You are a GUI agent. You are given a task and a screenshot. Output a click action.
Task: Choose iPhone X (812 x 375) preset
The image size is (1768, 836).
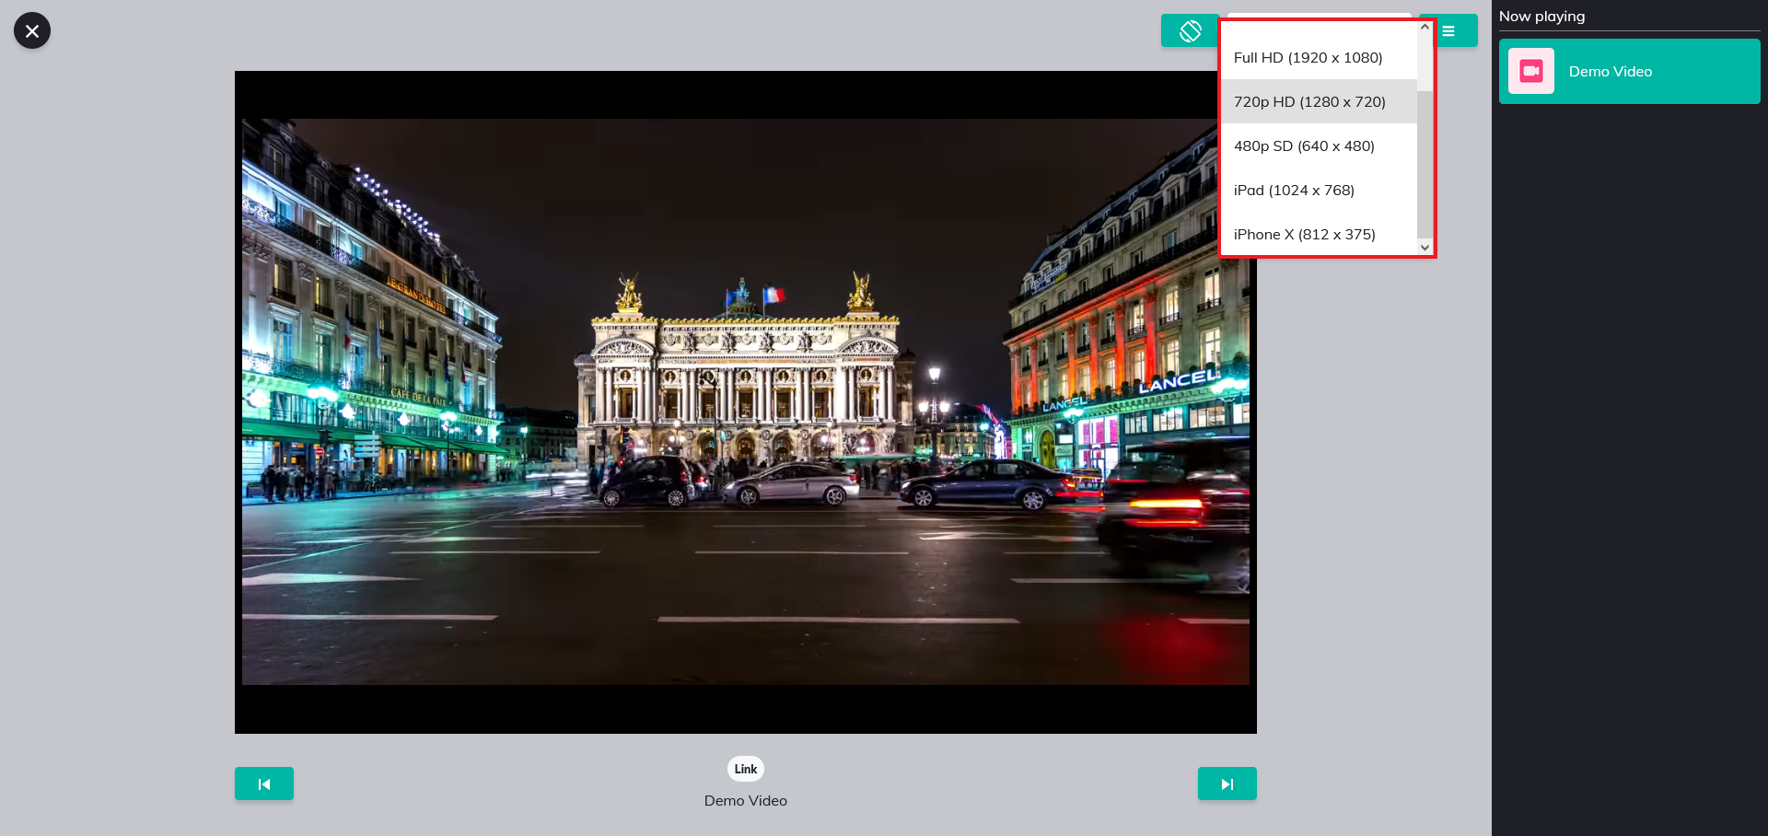(x=1304, y=234)
